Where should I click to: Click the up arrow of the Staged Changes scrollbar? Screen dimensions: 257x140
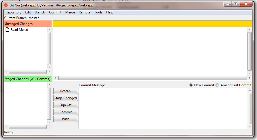(49, 85)
